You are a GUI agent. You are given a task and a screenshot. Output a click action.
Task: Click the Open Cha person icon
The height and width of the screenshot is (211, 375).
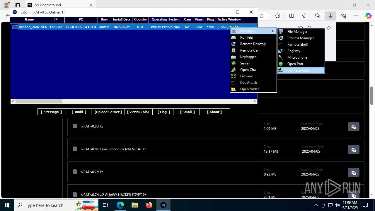pyautogui.click(x=233, y=70)
